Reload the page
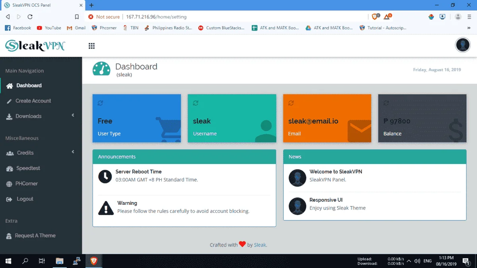Viewport: 477px width, 268px height. pos(30,17)
